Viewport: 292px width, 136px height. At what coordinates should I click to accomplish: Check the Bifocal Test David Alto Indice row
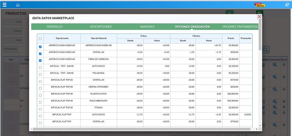(x=40, y=68)
